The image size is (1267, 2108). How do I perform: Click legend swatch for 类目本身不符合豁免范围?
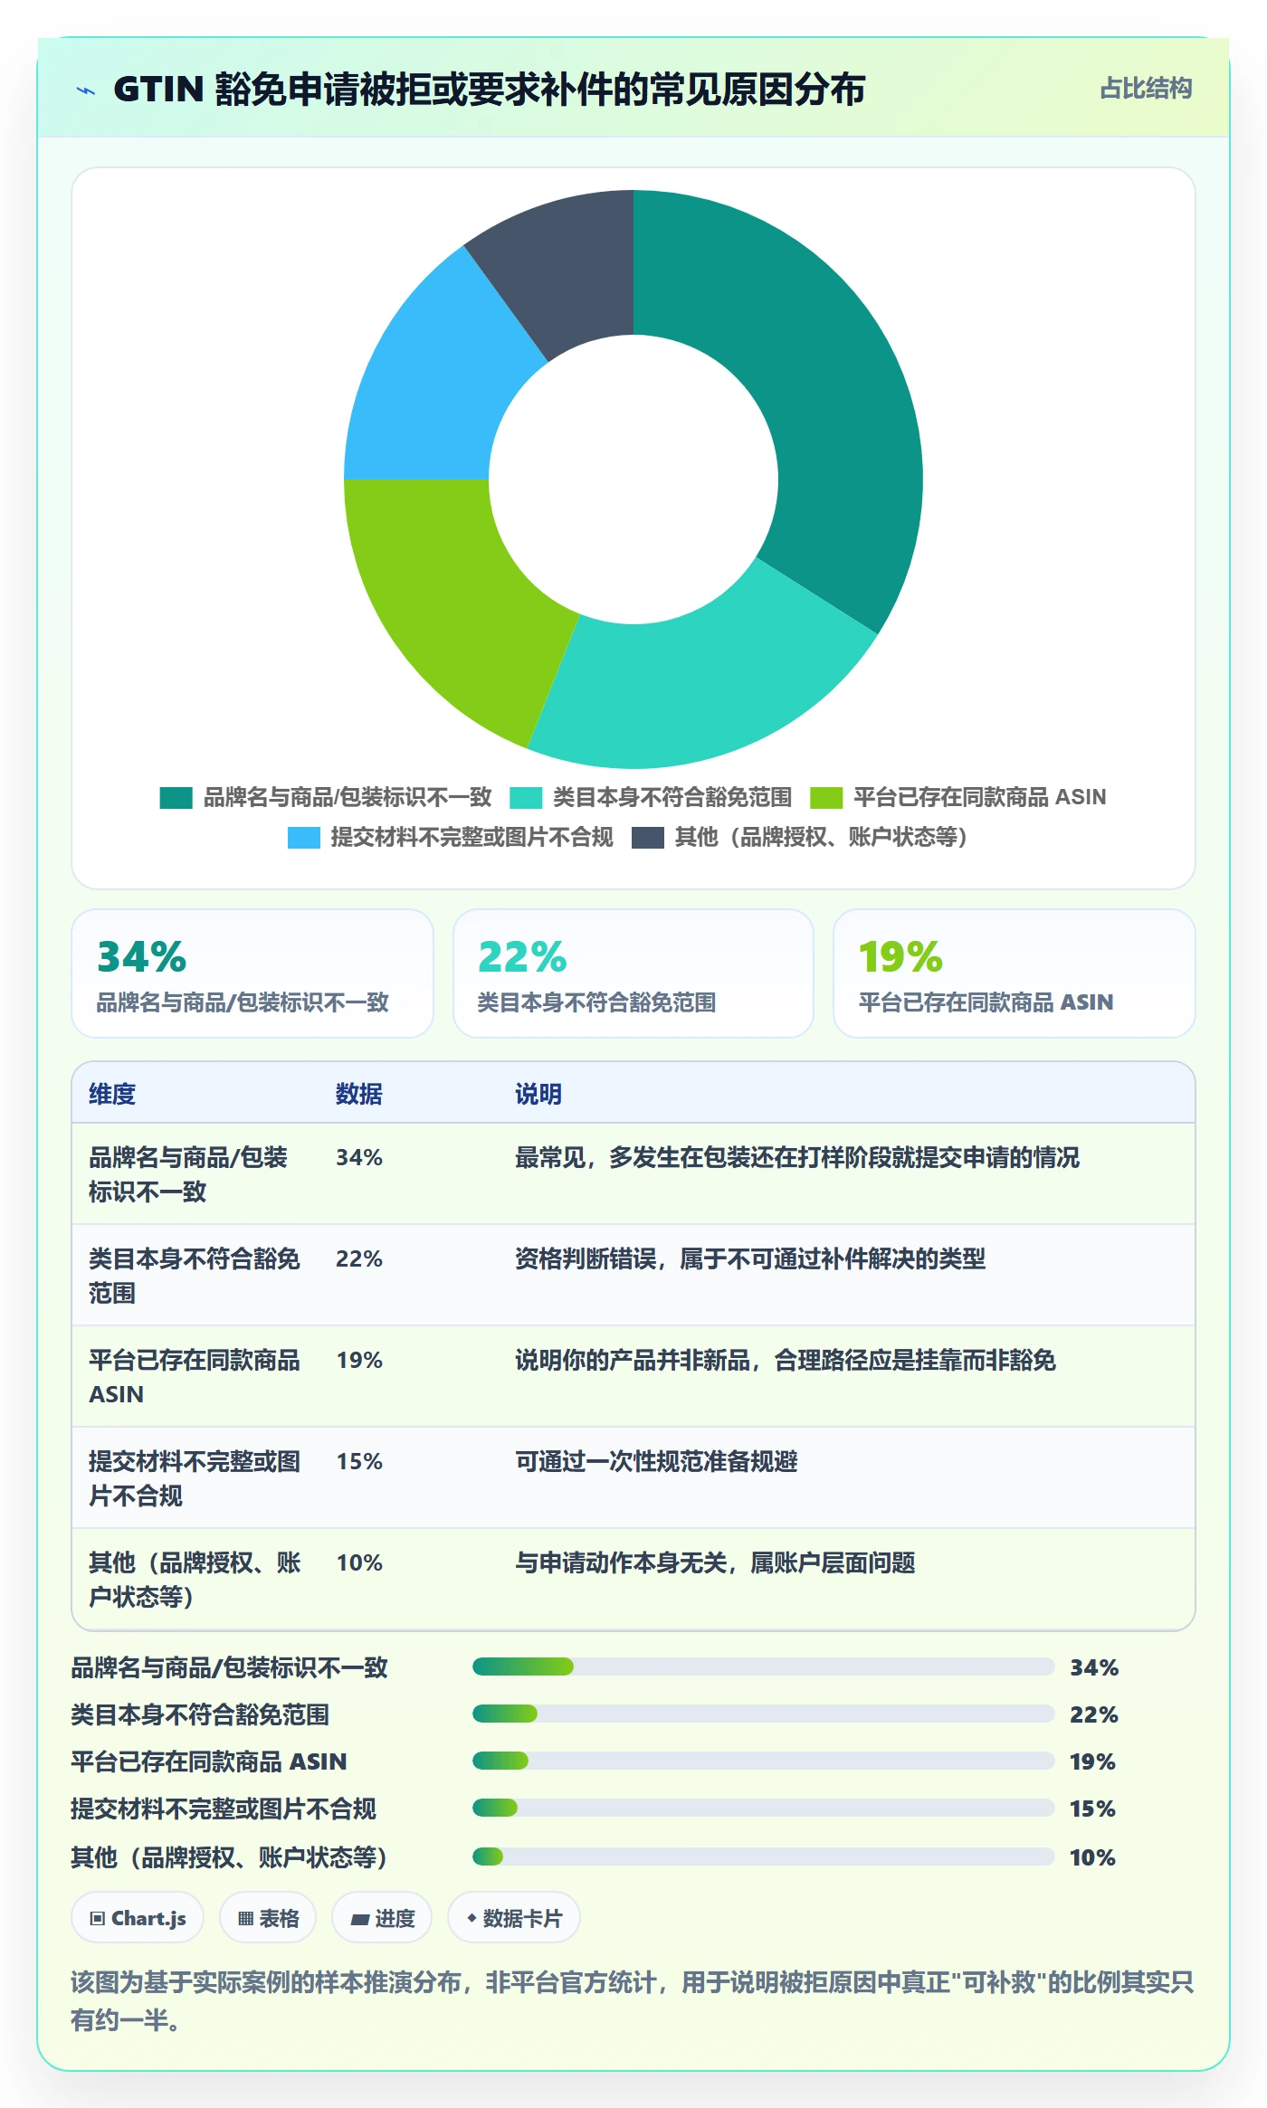pos(526,798)
